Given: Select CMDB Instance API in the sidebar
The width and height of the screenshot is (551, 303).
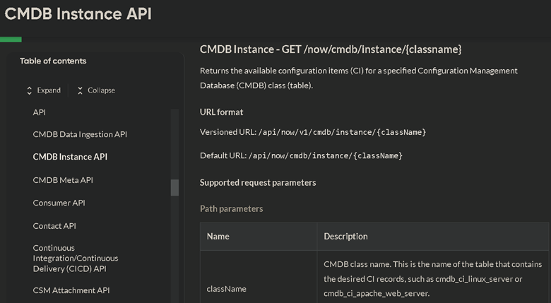Looking at the screenshot, I should (x=70, y=157).
